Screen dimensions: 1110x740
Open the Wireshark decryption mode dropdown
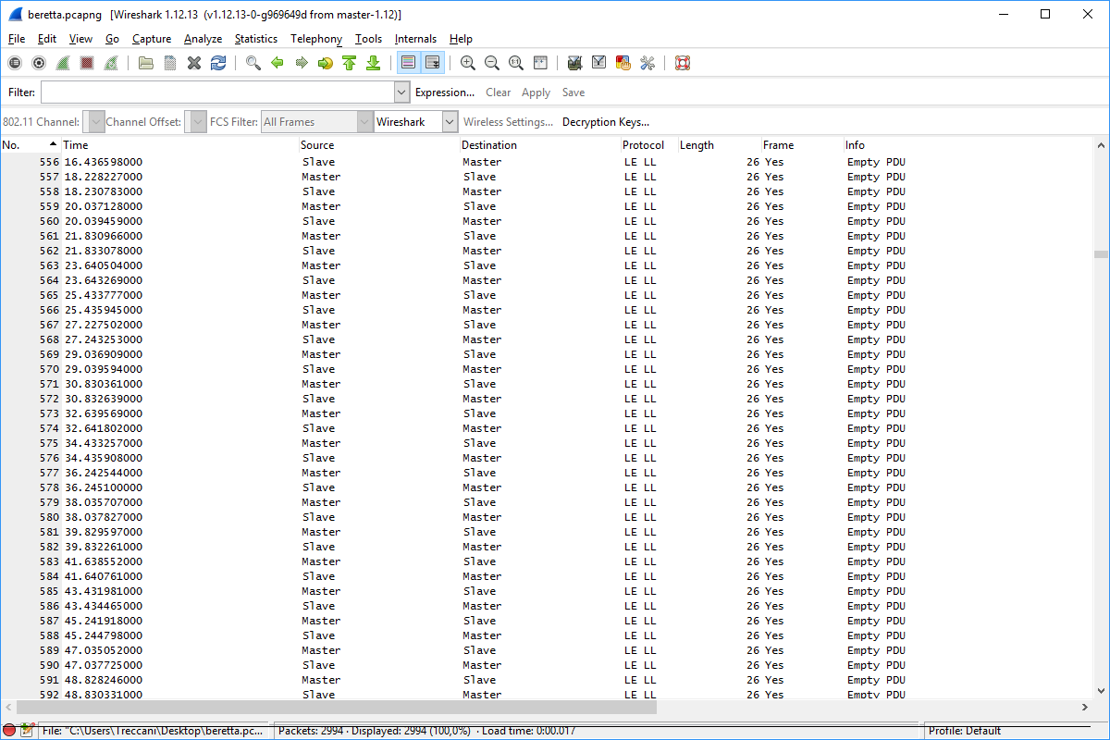416,122
